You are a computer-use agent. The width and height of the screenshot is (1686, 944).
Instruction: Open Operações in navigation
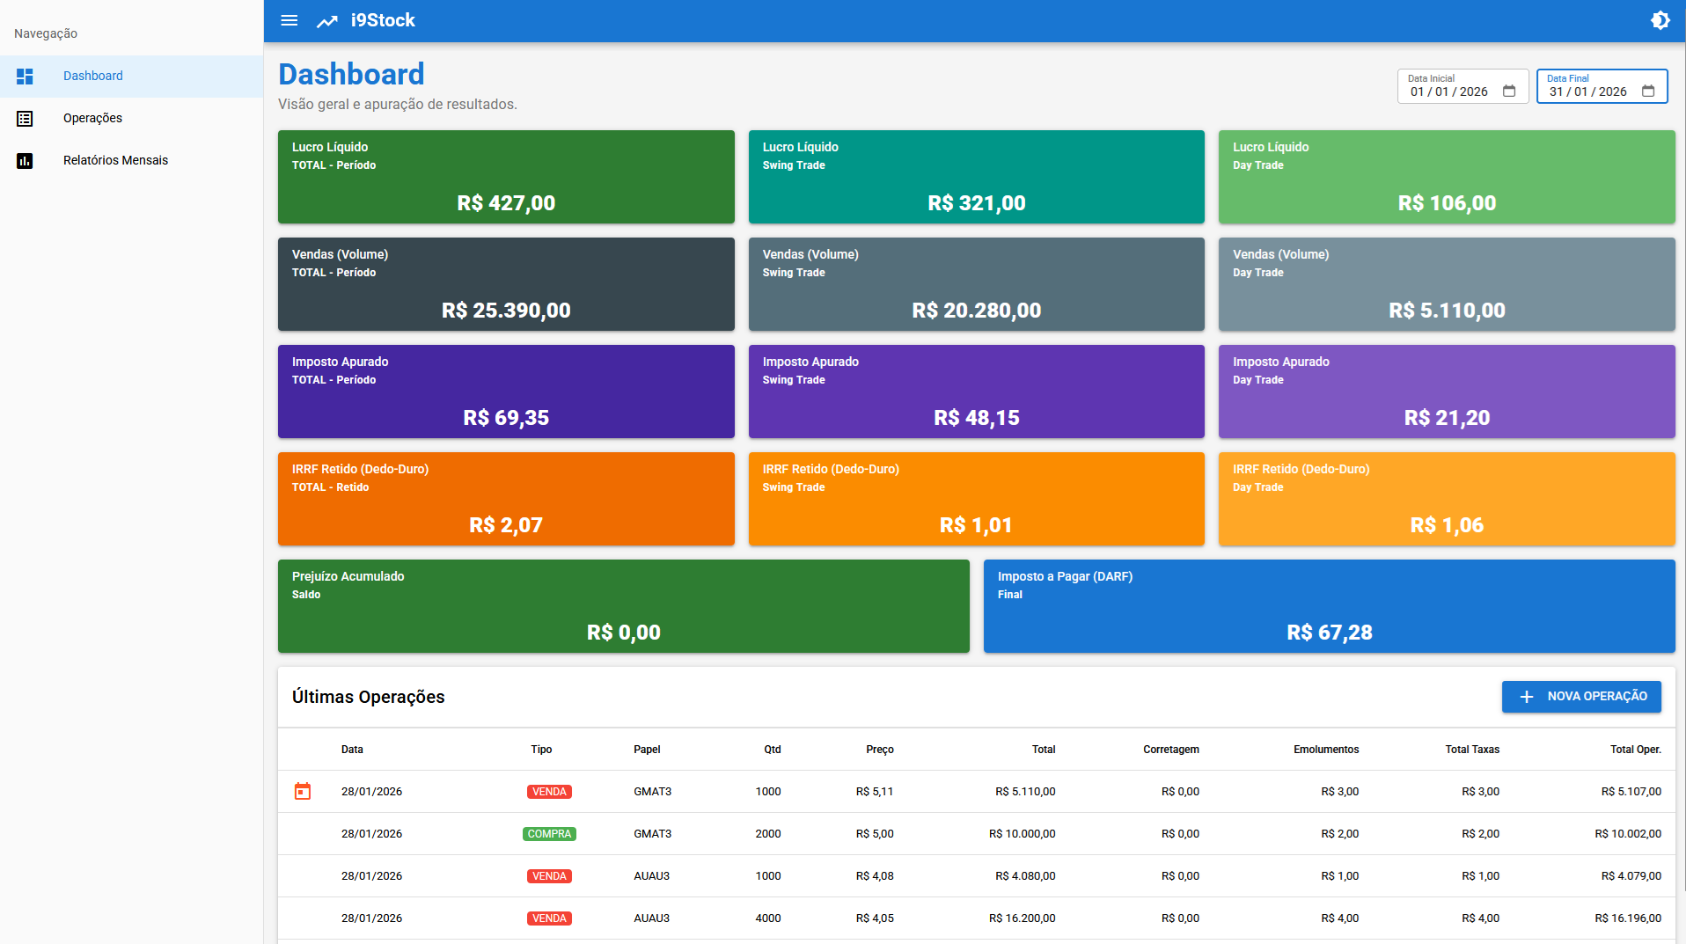(x=132, y=119)
